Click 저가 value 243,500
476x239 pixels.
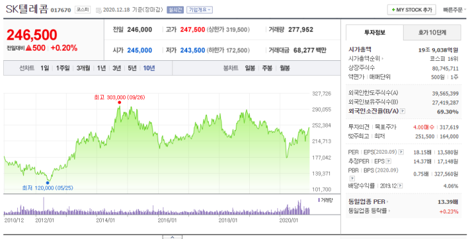point(192,51)
